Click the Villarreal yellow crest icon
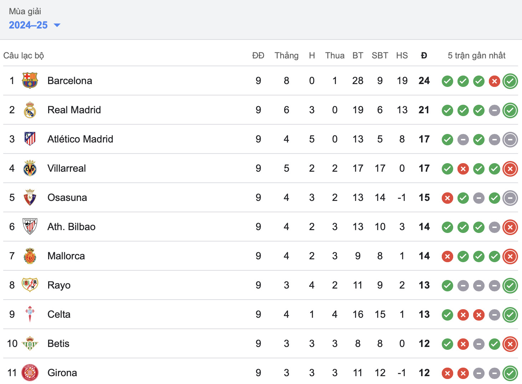 click(30, 168)
